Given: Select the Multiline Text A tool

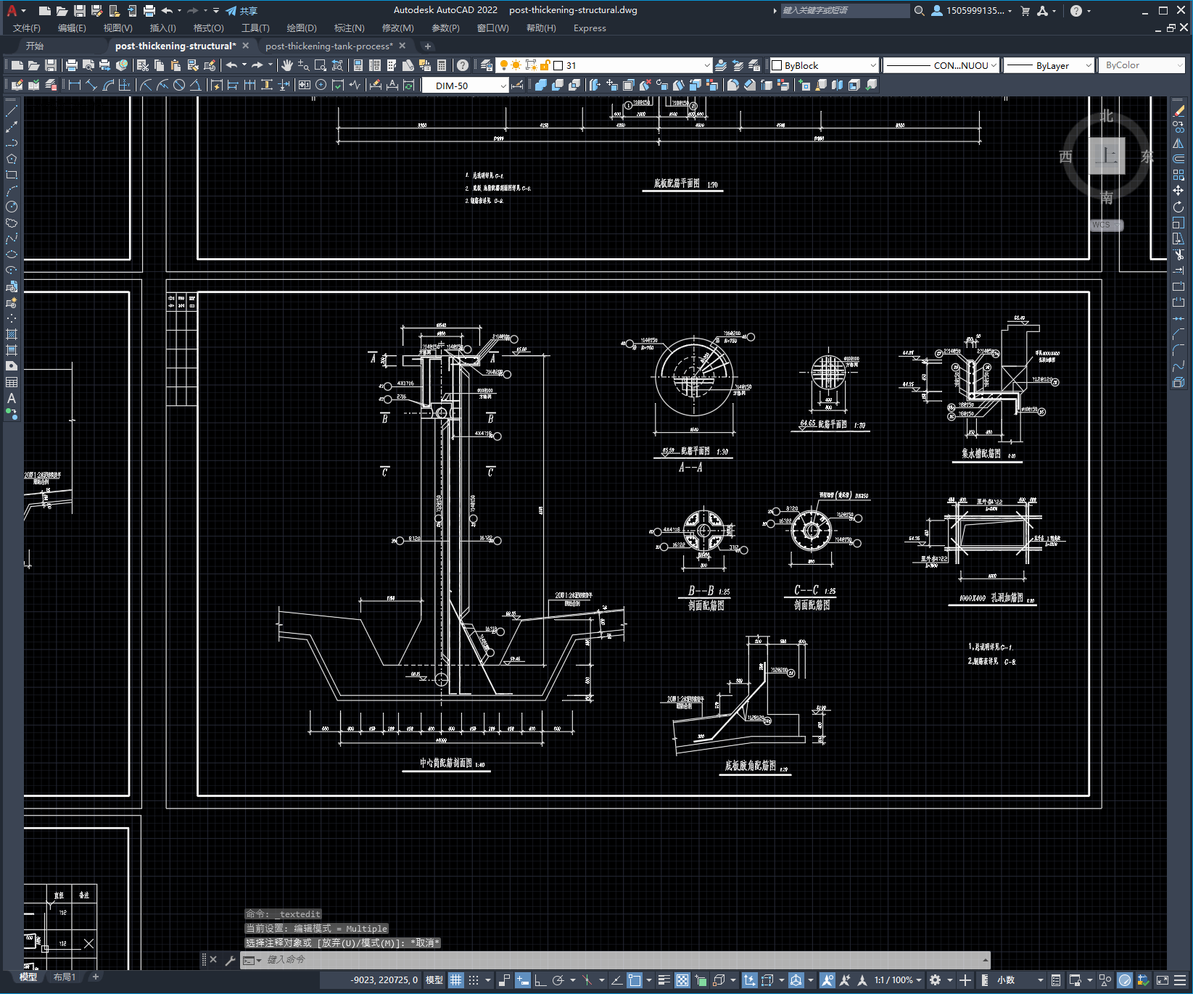Looking at the screenshot, I should 12,398.
